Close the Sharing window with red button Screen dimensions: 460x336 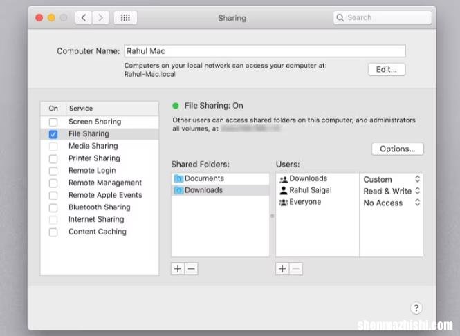click(39, 18)
